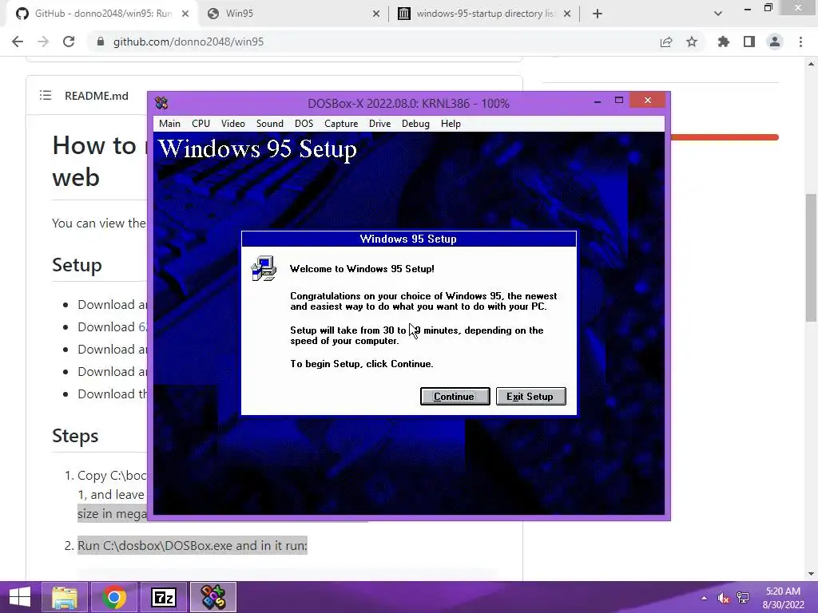Click the scrollbar down arrow in Chrome
818x613 pixels.
pos(811,574)
